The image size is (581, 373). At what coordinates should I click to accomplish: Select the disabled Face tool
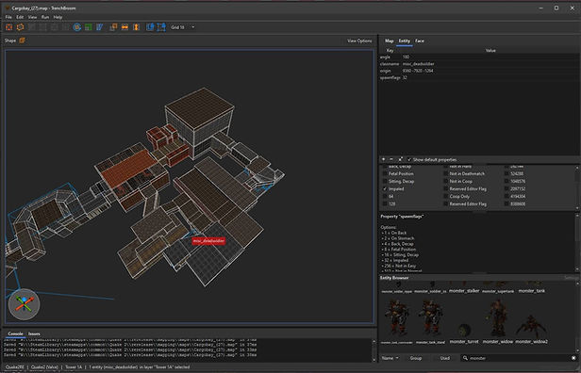pyautogui.click(x=66, y=27)
